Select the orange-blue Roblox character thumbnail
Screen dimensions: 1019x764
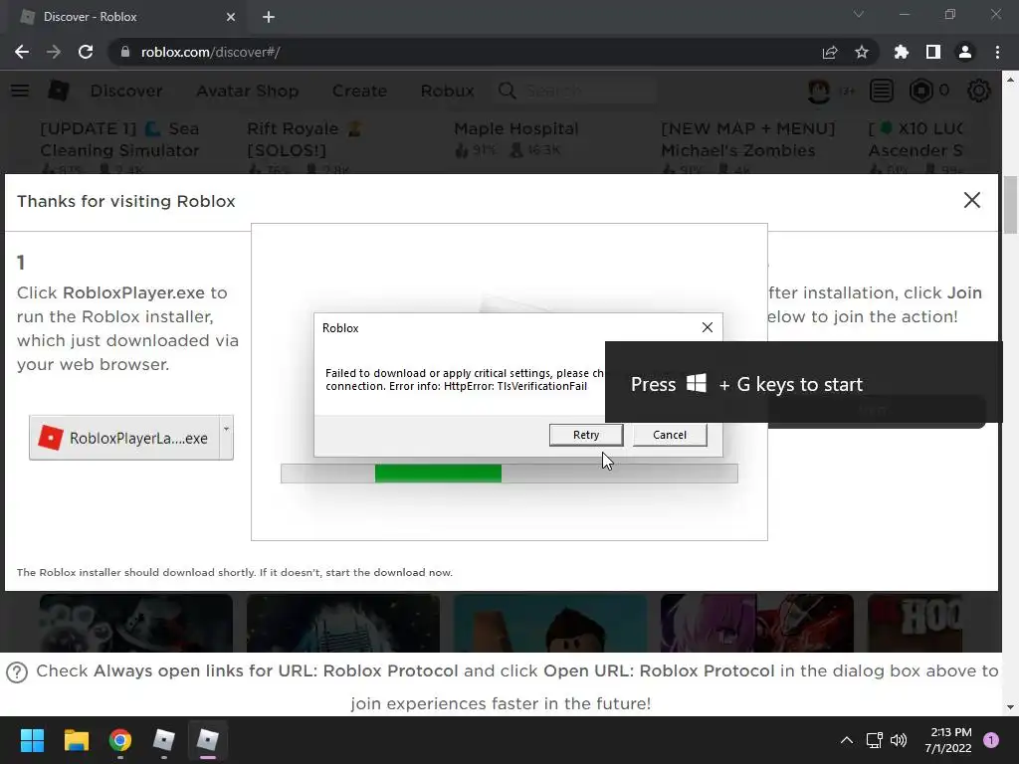[x=549, y=623]
